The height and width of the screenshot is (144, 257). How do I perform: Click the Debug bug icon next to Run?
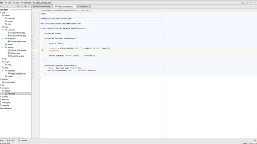point(251,3)
